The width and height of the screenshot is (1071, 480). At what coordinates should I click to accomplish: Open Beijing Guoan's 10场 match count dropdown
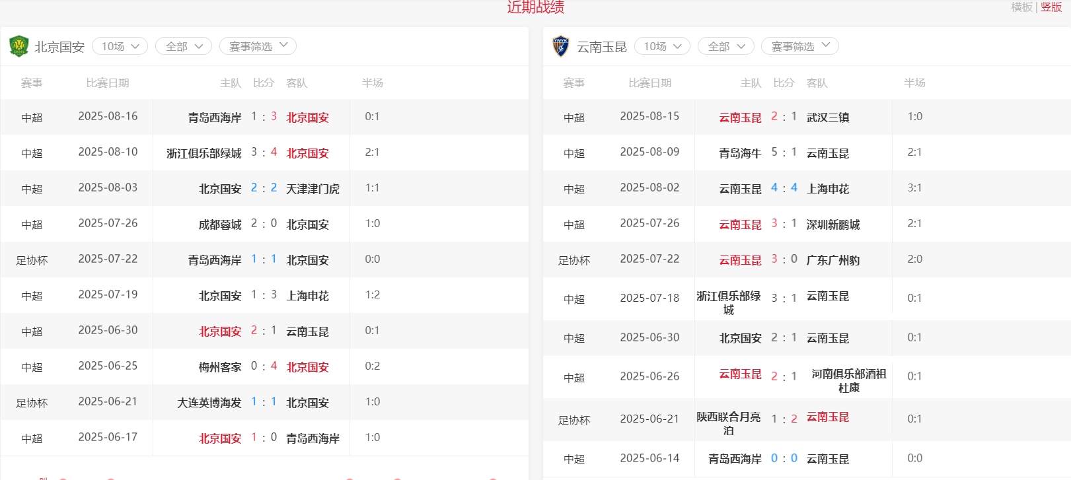pyautogui.click(x=120, y=46)
